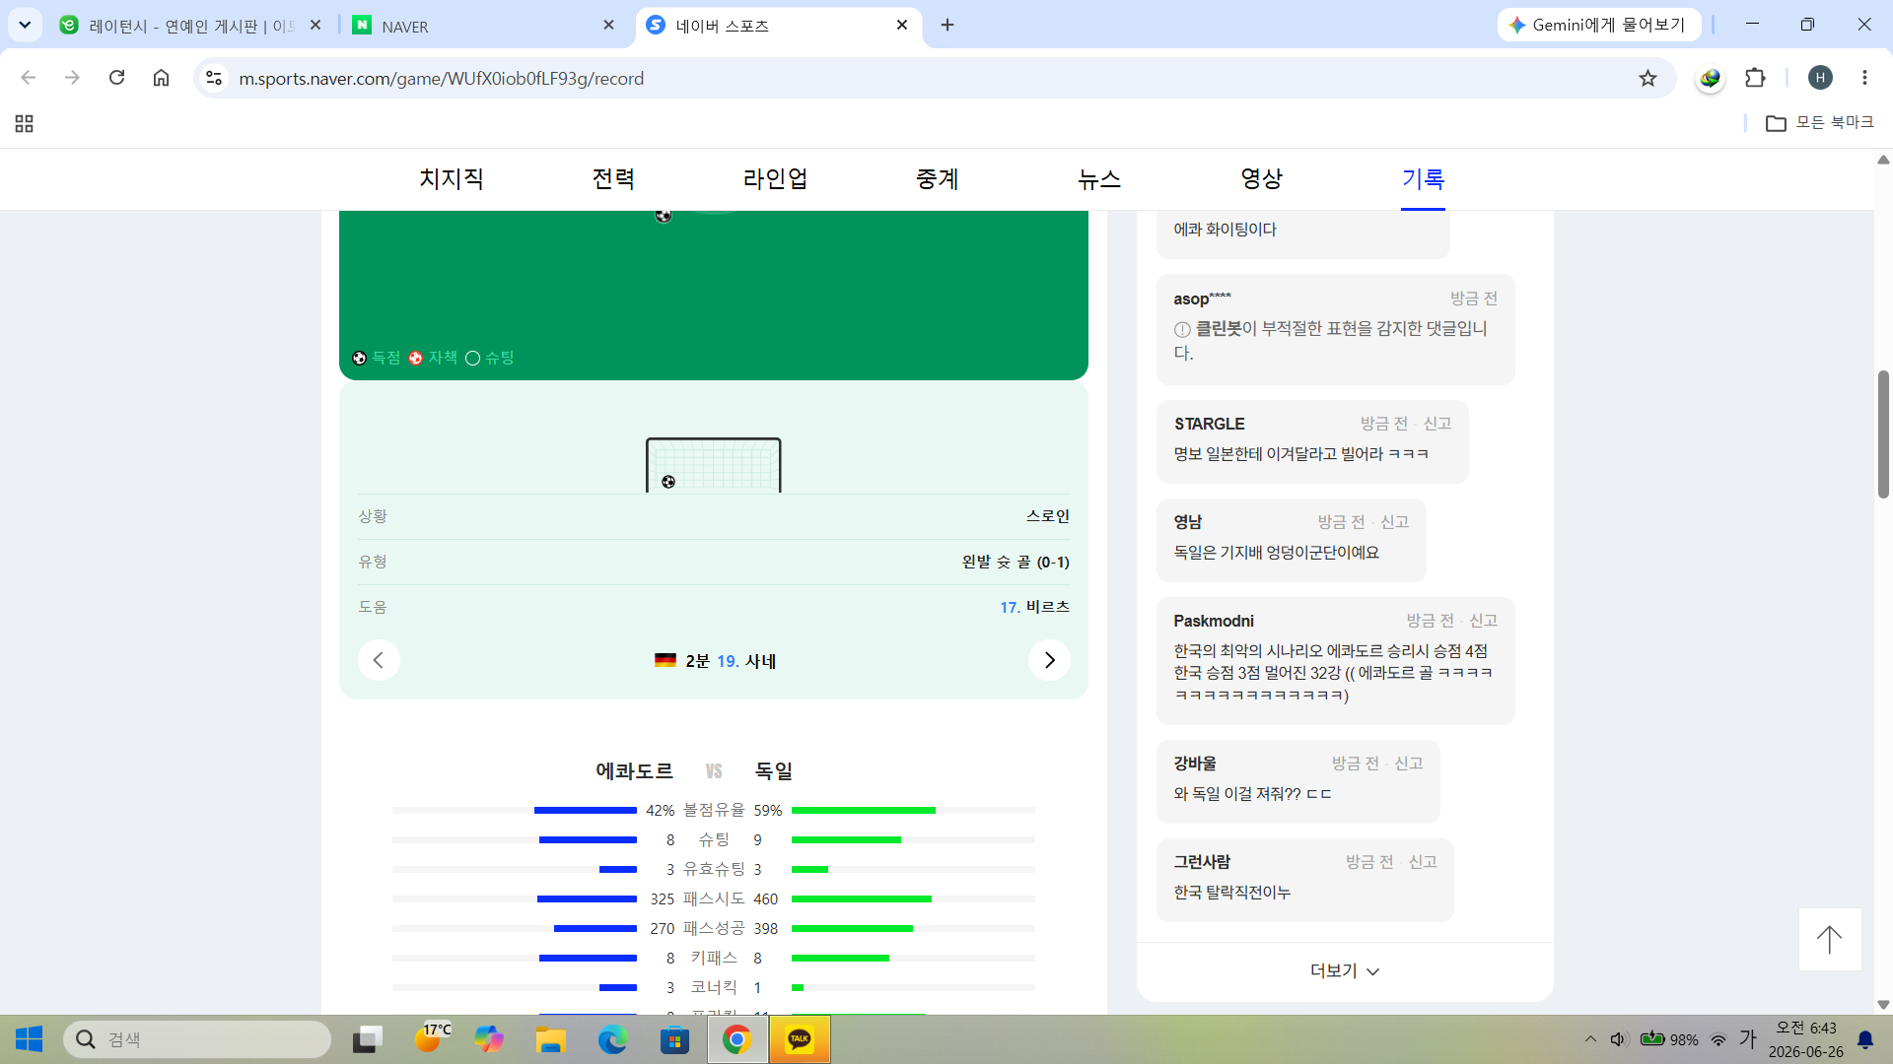
Task: Ask Gemini via the Gemini에게 물어보기 button
Action: [1598, 25]
